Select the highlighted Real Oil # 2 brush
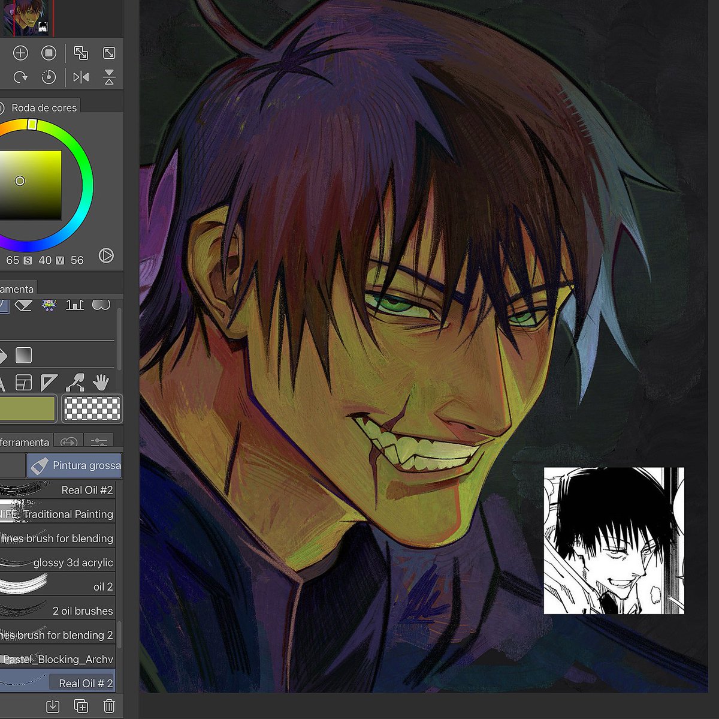 point(58,681)
